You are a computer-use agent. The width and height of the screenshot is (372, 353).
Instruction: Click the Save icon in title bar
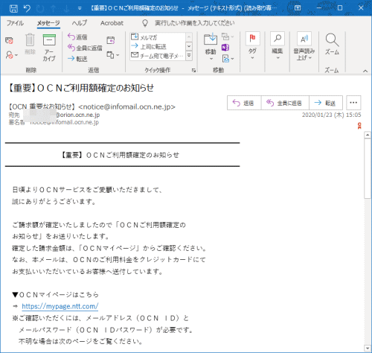13,8
